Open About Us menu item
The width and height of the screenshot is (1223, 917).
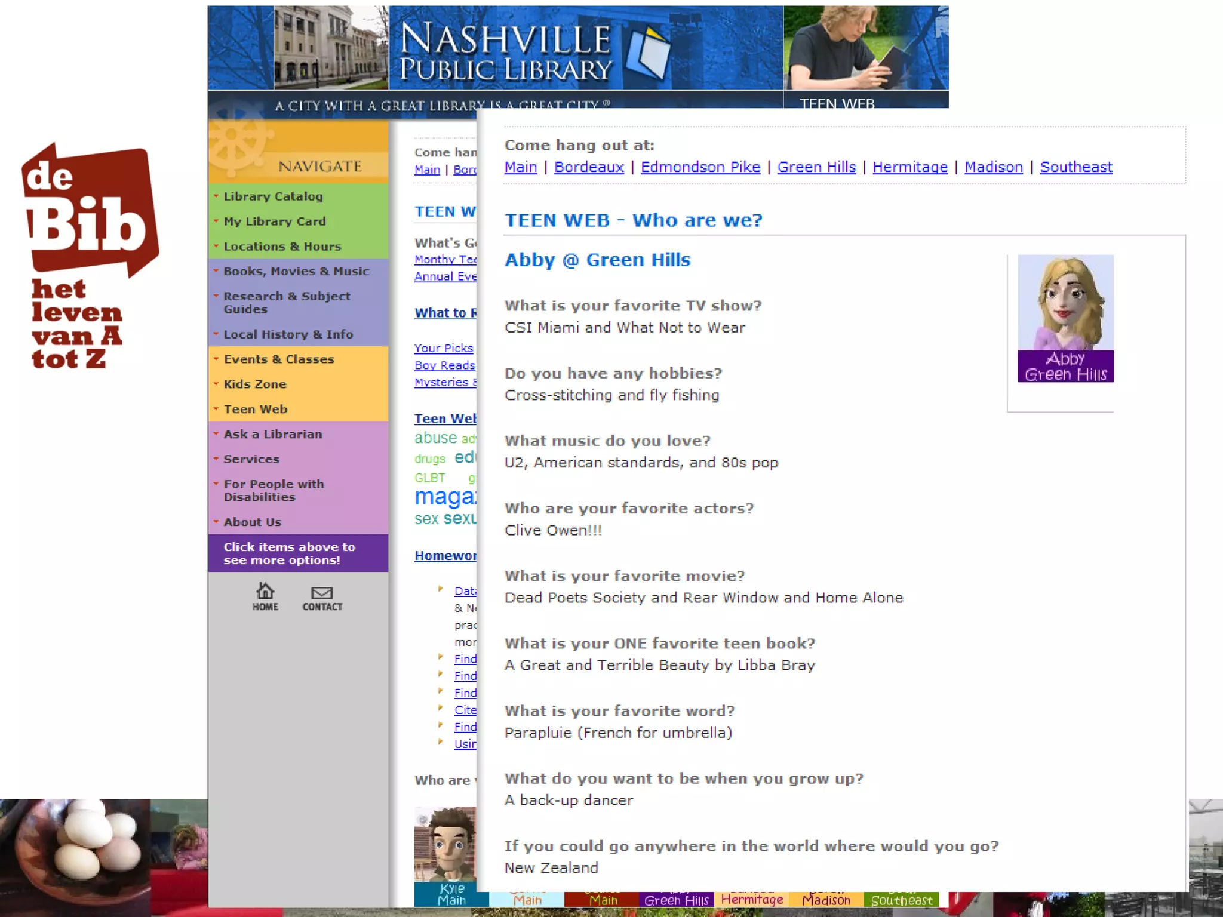252,522
